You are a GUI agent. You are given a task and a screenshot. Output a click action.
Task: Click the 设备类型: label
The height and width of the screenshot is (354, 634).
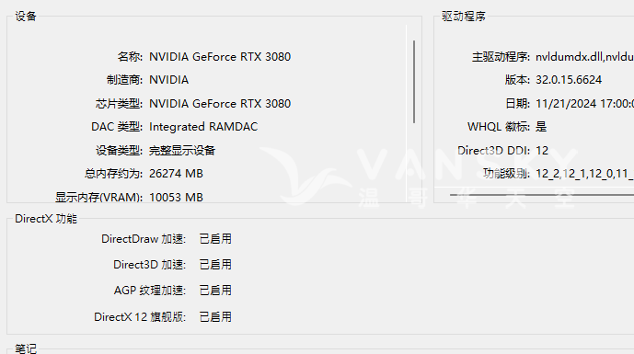(x=119, y=150)
